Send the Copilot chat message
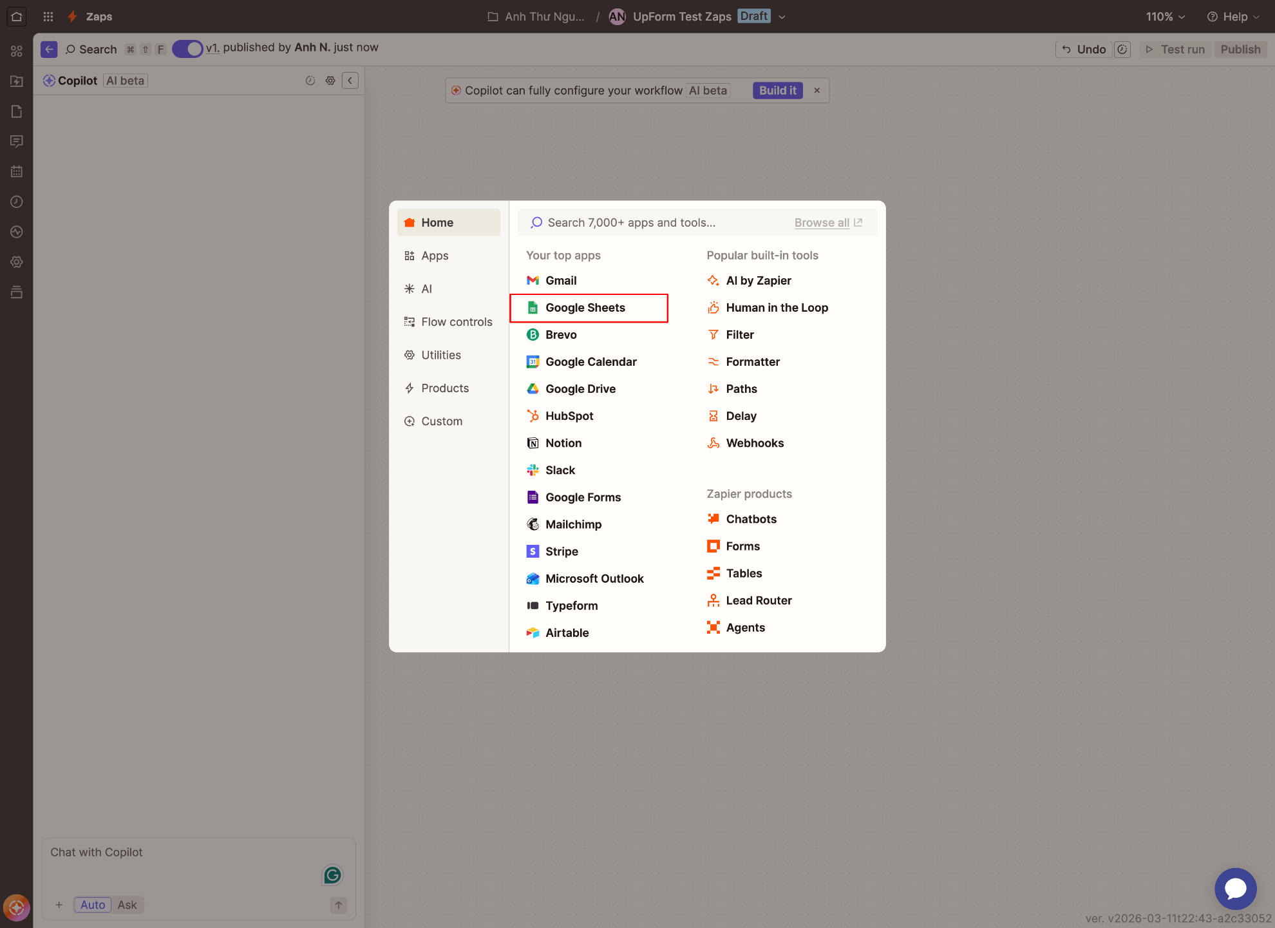Screen dimensions: 1275x928 339,905
